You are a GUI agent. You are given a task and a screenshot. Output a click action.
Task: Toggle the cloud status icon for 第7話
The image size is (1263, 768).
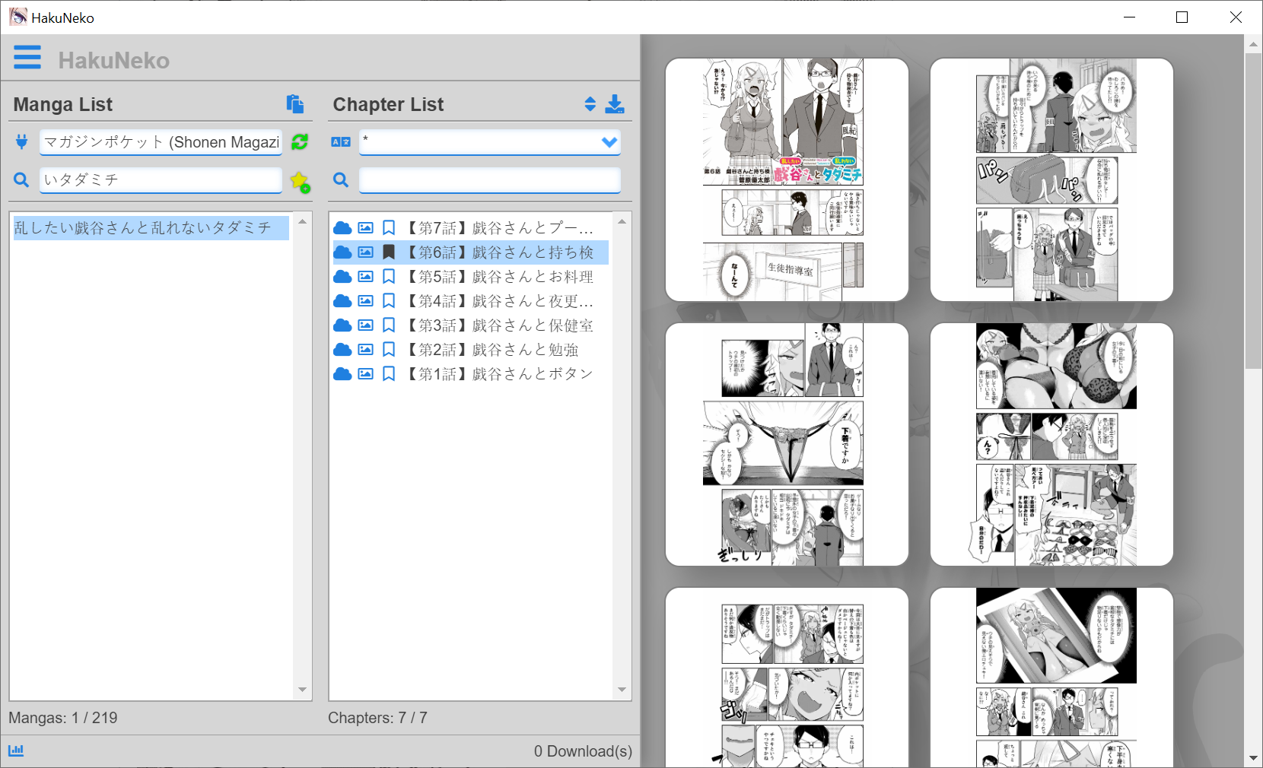tap(342, 227)
